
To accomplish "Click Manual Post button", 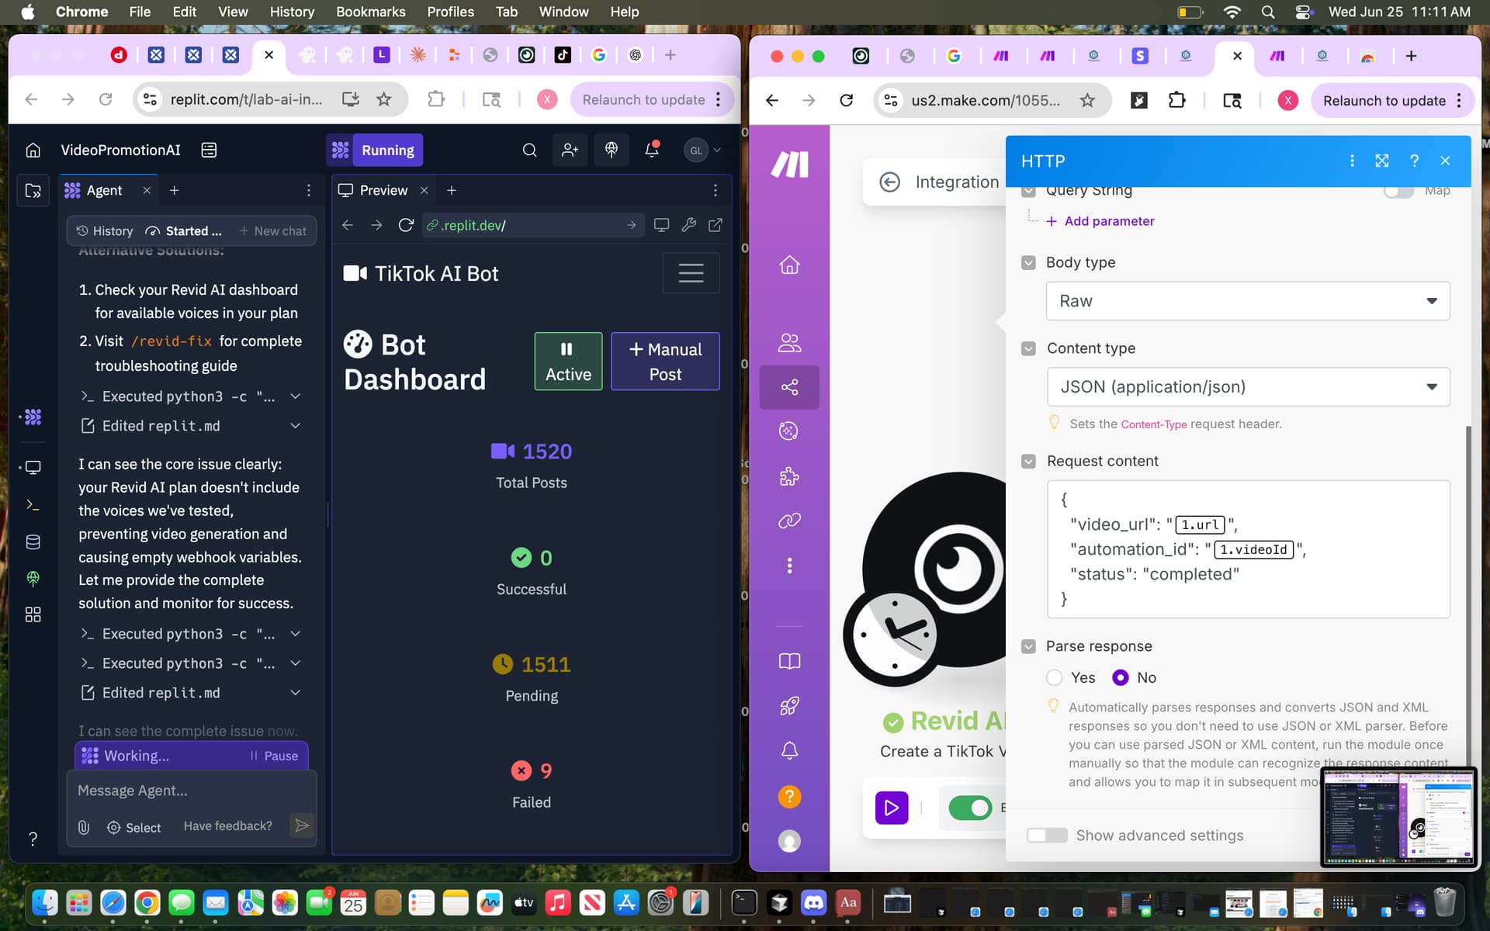I will 665,362.
